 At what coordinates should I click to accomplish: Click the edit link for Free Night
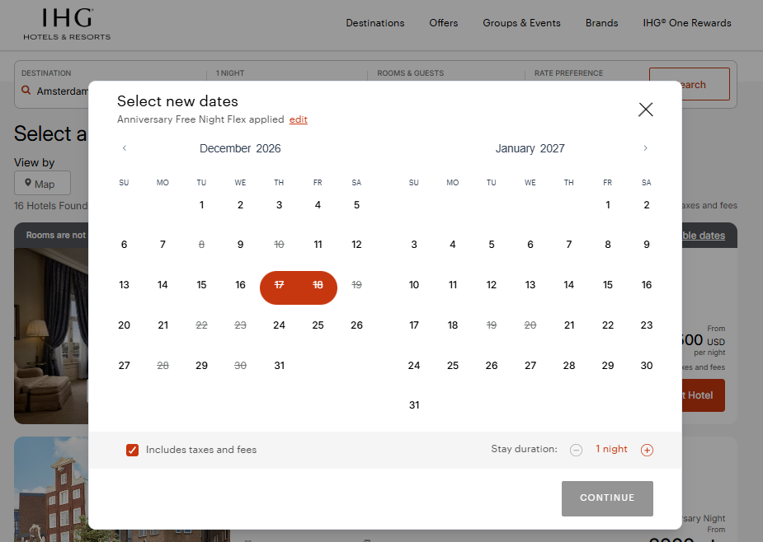(x=299, y=119)
